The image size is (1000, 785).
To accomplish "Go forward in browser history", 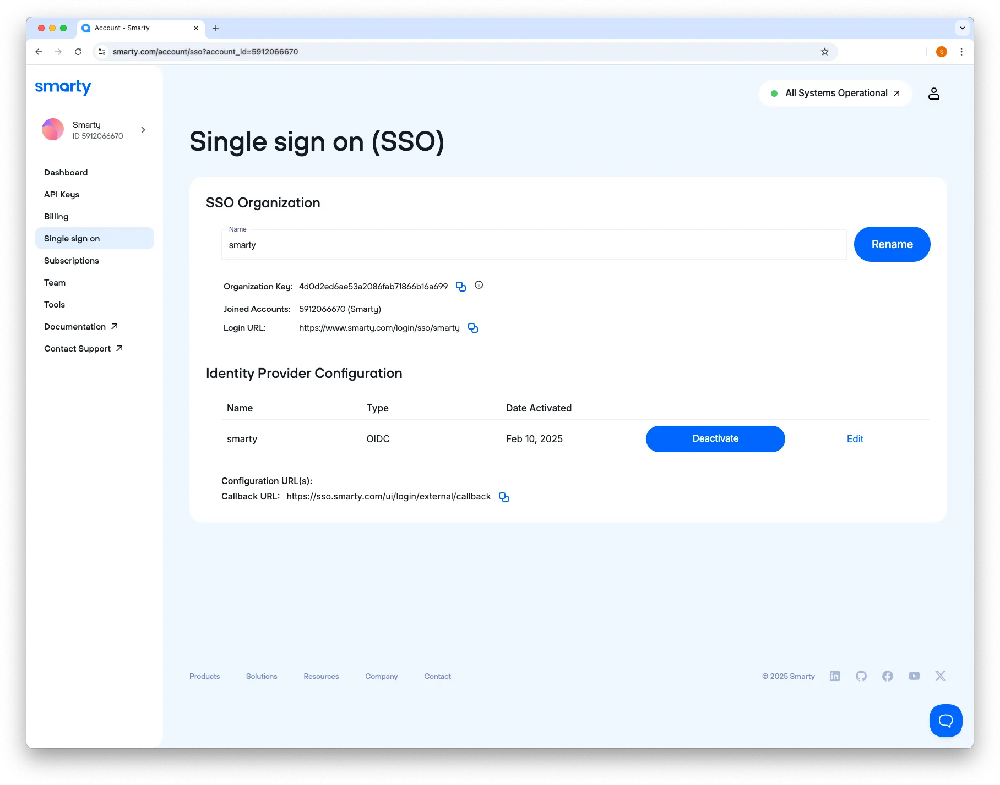I will [x=58, y=52].
